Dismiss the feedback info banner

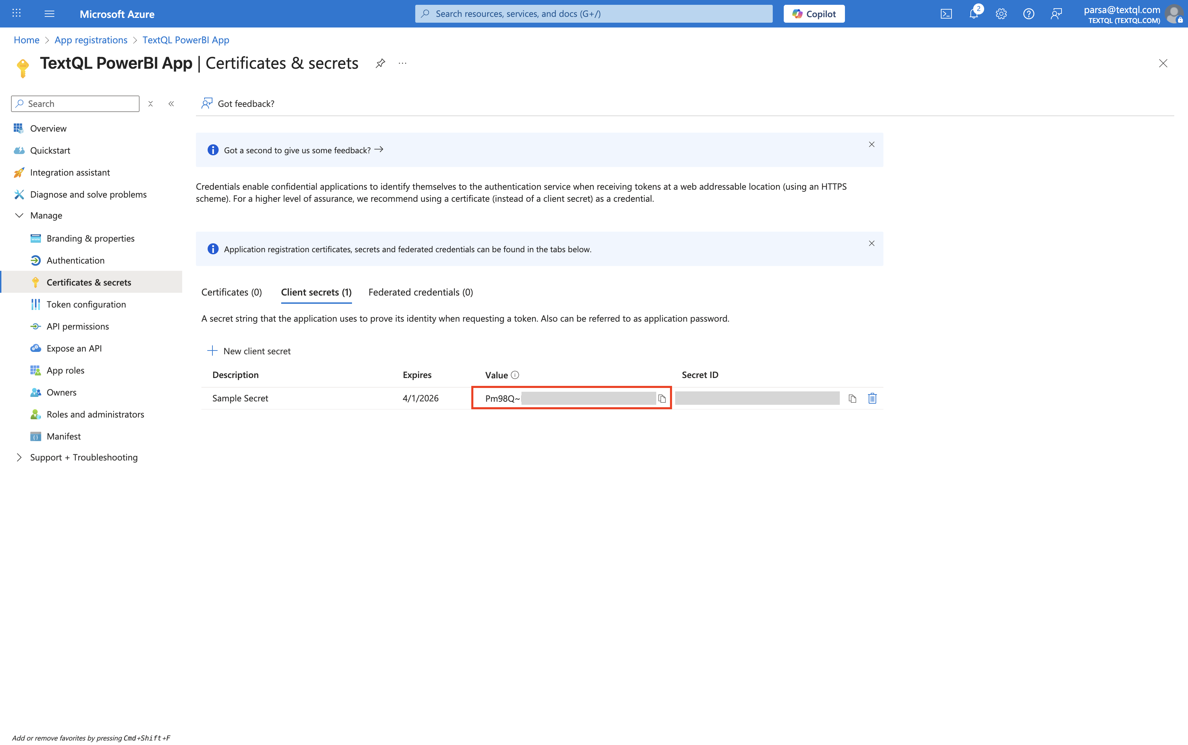(871, 144)
